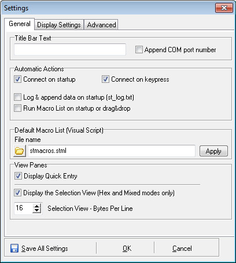Disable Display Quick Entry checkbox
Screen dimensions: 236x263
point(18,176)
